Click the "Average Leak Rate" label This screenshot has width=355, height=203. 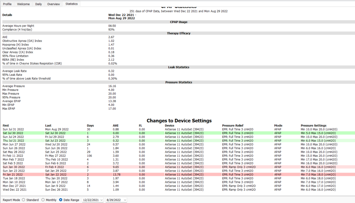pos(15,71)
